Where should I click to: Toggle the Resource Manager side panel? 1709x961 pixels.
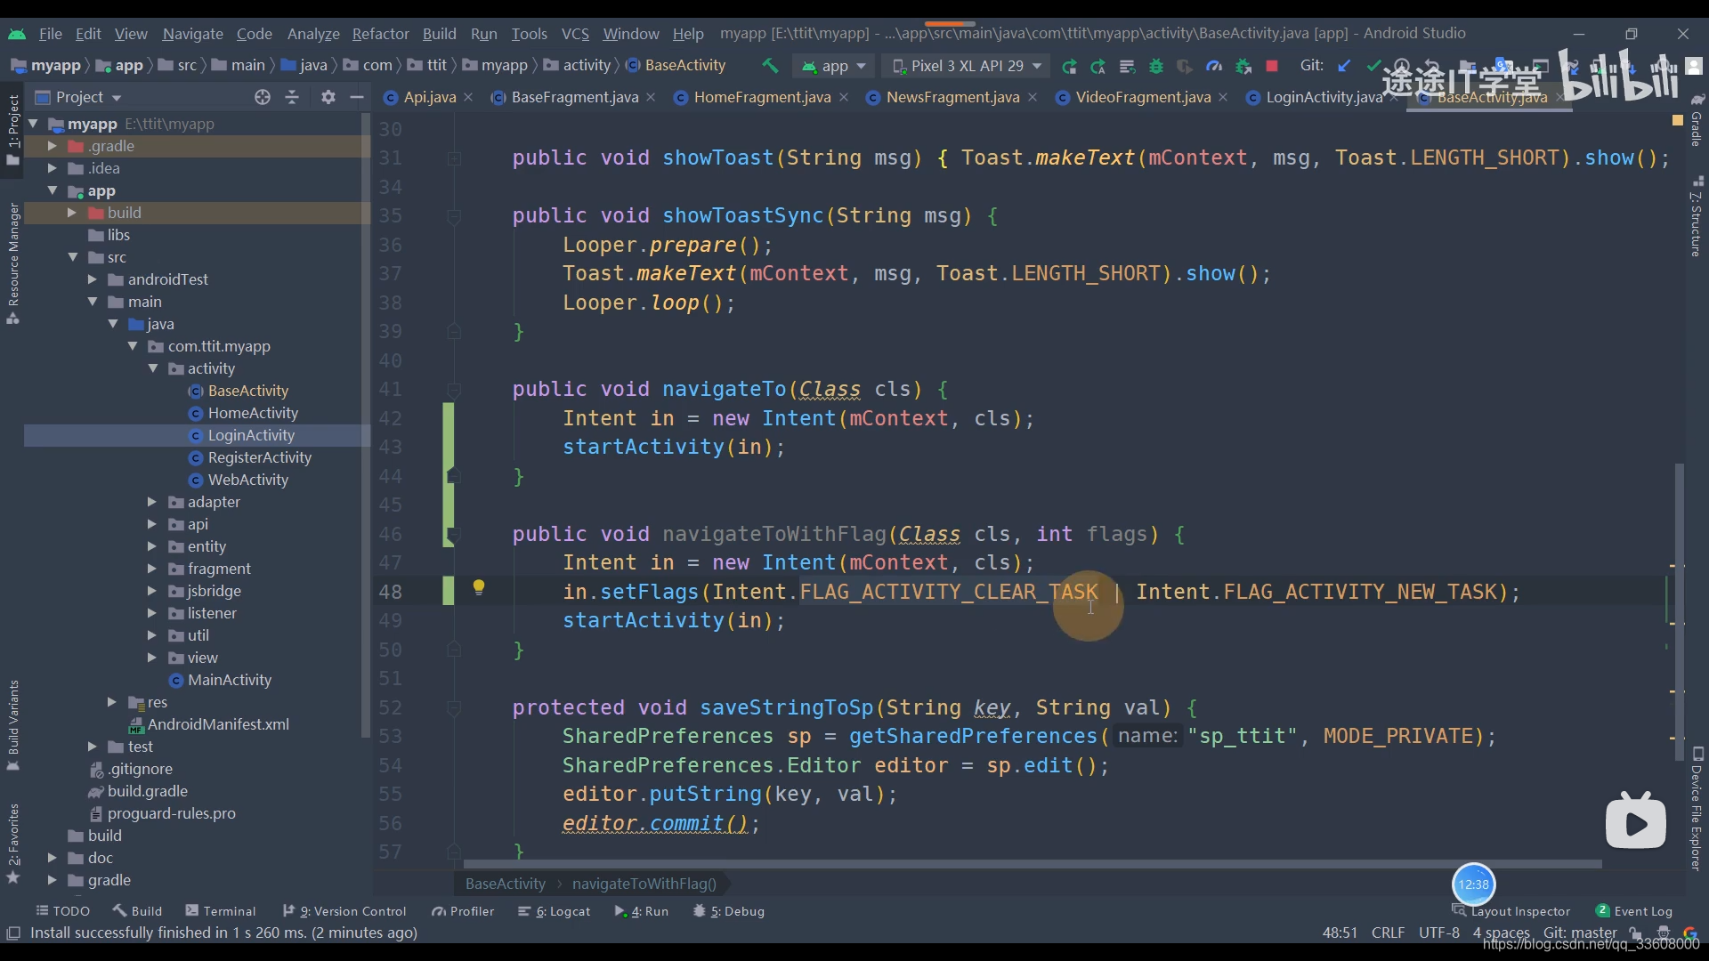[13, 264]
